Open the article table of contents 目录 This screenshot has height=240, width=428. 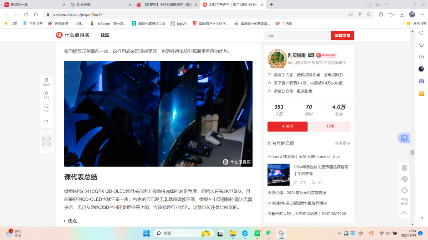46,82
